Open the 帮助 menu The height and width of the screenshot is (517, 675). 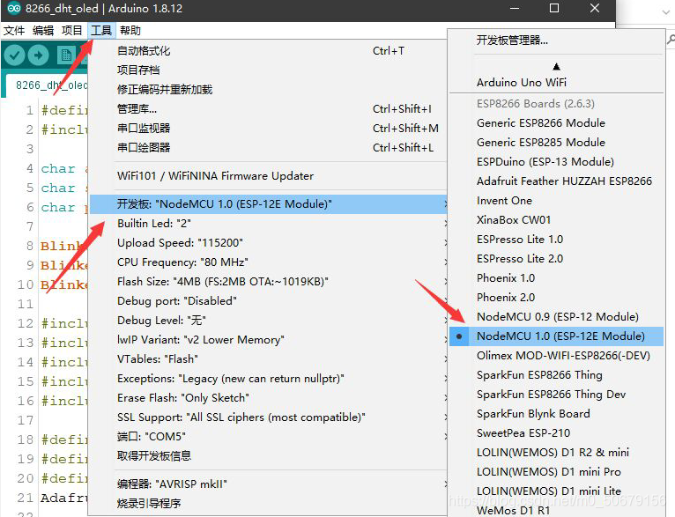(x=130, y=31)
